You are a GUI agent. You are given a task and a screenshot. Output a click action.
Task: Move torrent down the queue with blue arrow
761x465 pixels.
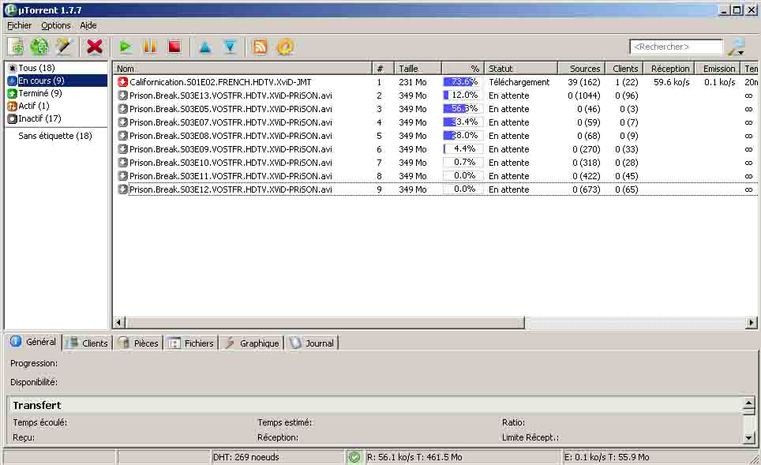(230, 47)
